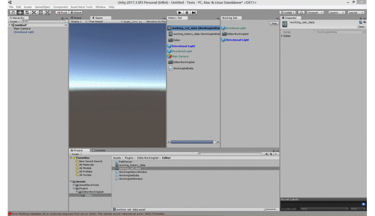Viewport: 375px width, 216px height.
Task: Click save search star icon in Project
Action: [x=276, y=154]
